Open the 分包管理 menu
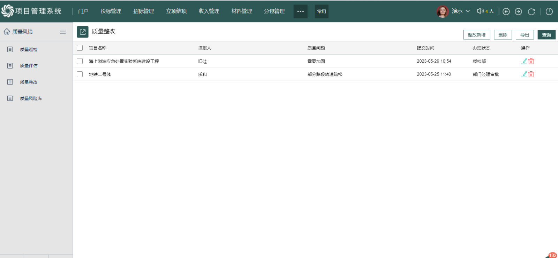Screen dimensions: 558x258 tap(274, 11)
